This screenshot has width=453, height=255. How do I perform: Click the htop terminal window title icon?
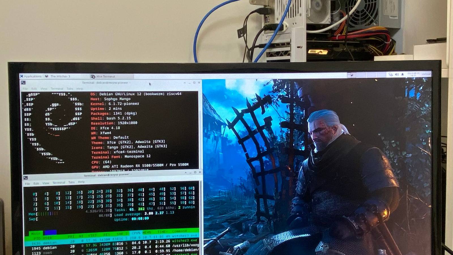click(25, 178)
